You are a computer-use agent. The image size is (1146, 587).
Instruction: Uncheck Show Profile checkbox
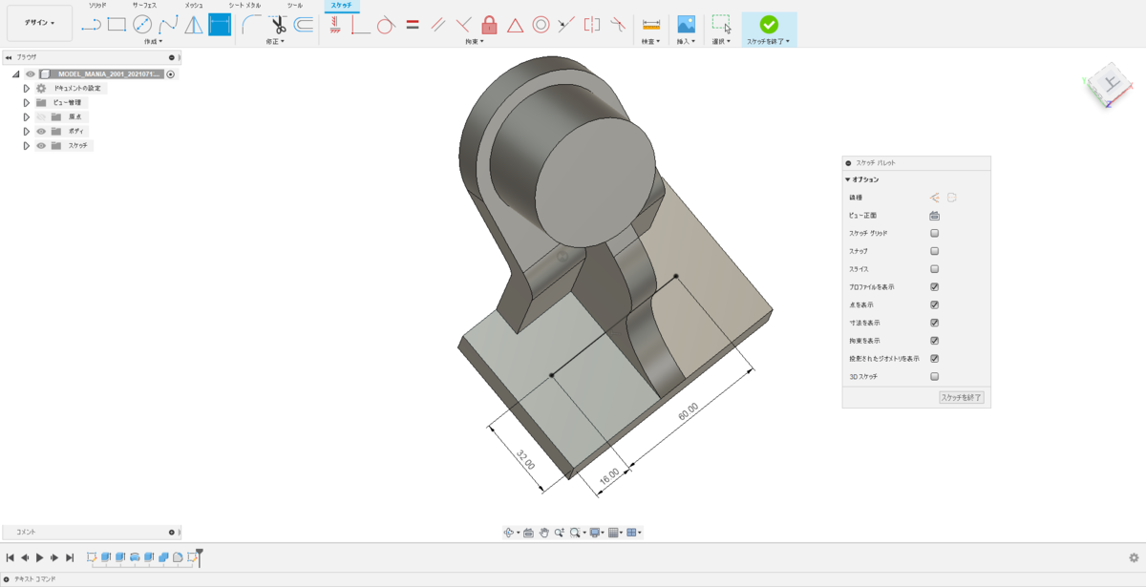[x=935, y=286]
